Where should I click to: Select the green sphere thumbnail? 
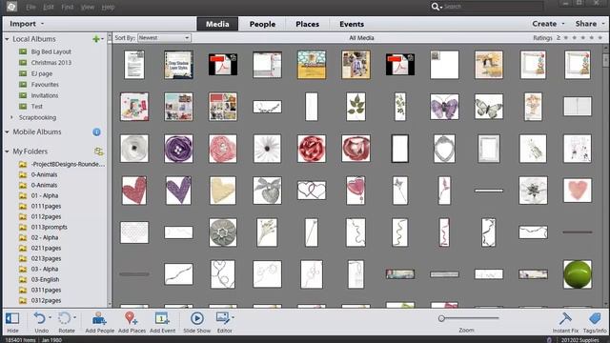[x=578, y=274]
